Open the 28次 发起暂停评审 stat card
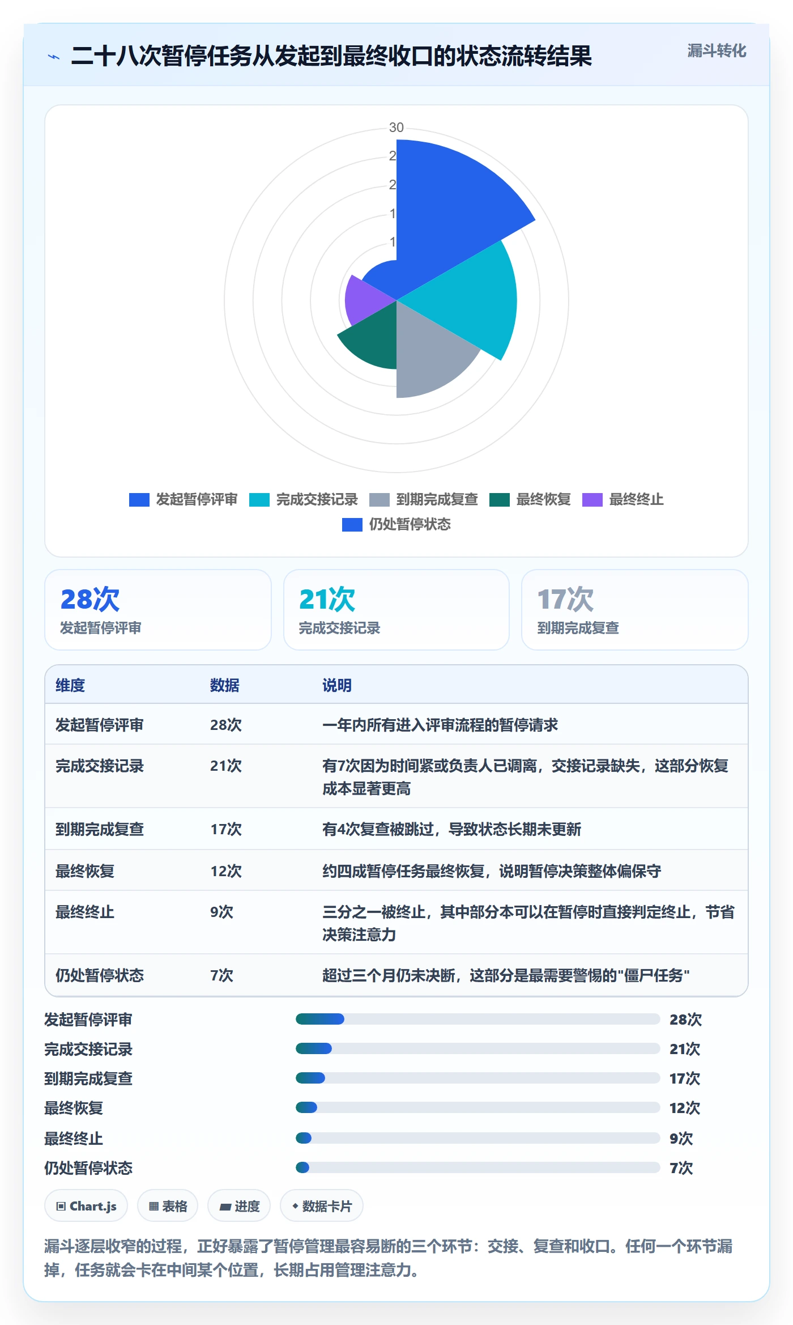 [x=158, y=610]
